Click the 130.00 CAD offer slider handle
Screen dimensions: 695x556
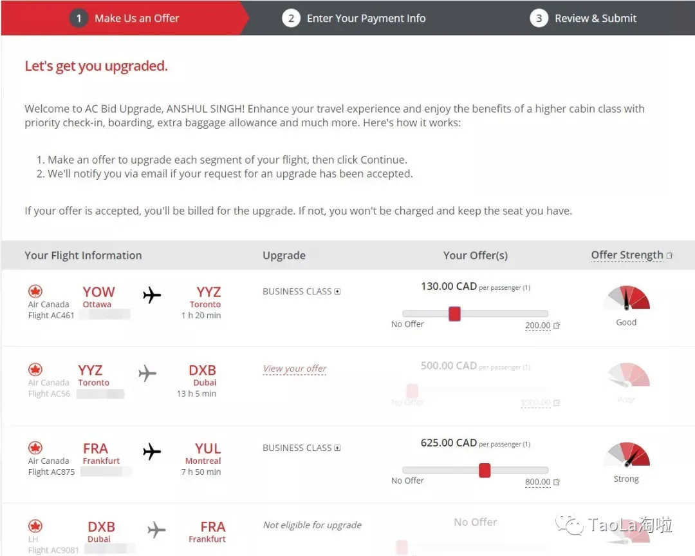click(454, 314)
